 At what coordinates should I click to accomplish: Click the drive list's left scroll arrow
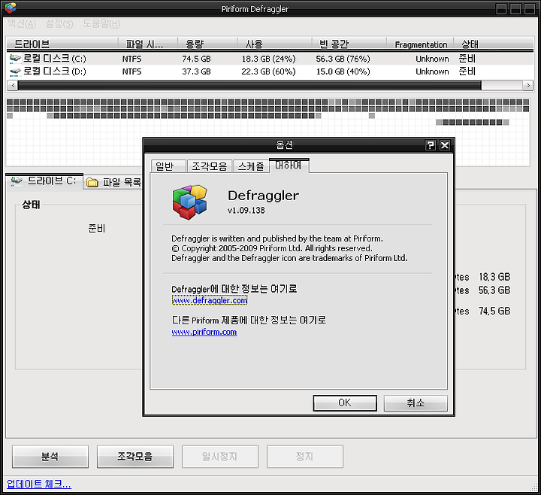click(13, 85)
